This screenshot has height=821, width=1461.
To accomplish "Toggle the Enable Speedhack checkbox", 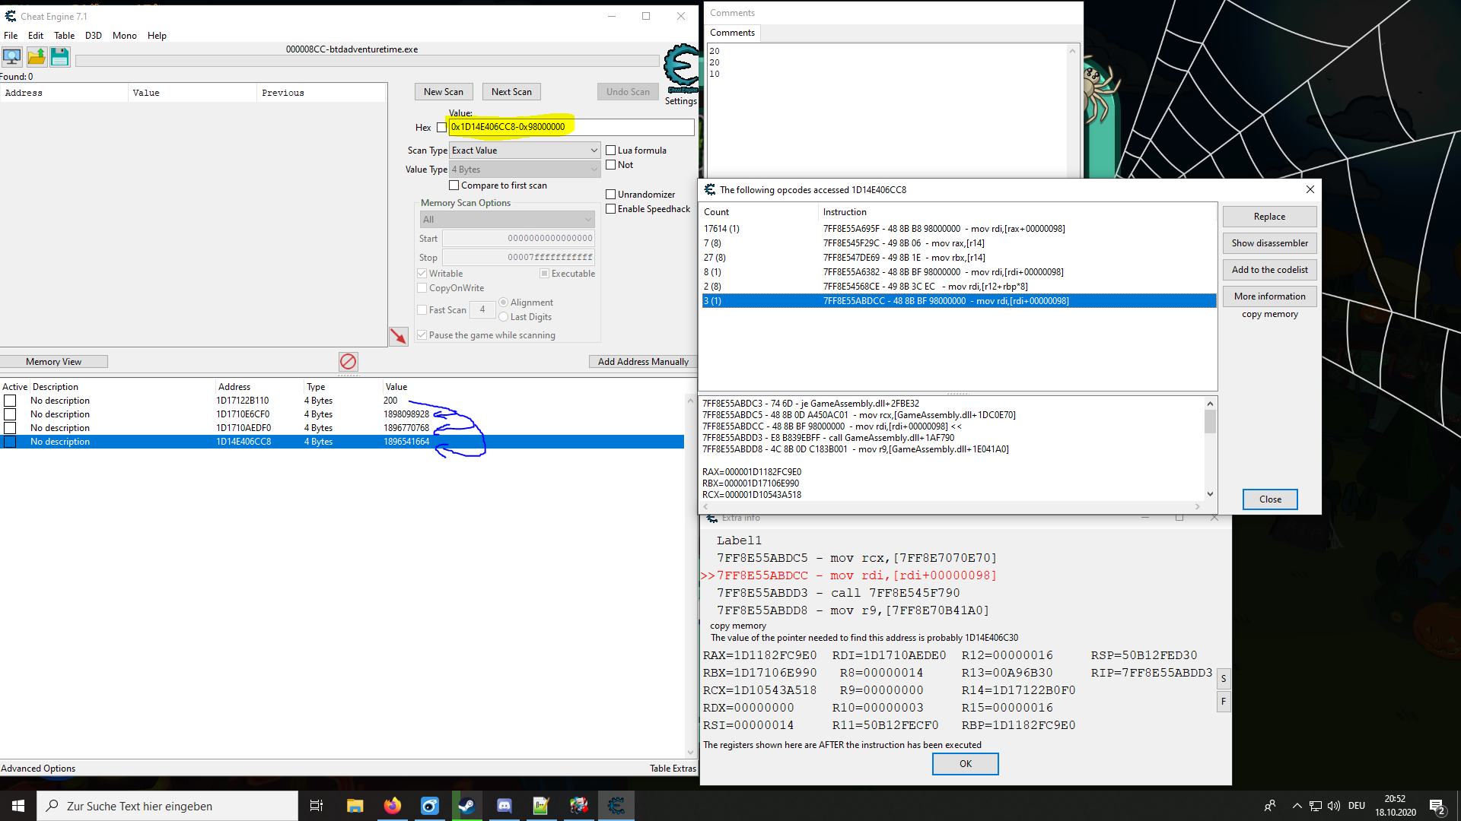I will 610,209.
